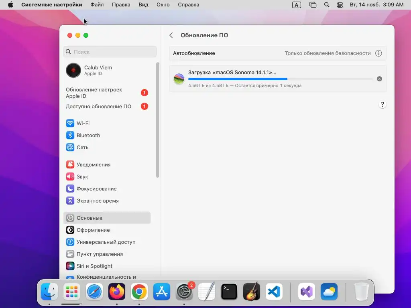Open Оформление appearance settings
Viewport: 411px width, 308px height.
[107, 230]
